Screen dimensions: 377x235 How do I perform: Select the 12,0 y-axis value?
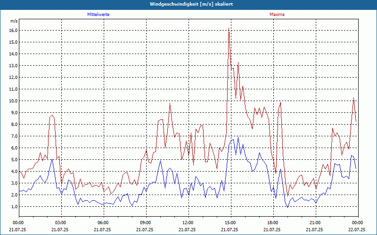pos(14,77)
